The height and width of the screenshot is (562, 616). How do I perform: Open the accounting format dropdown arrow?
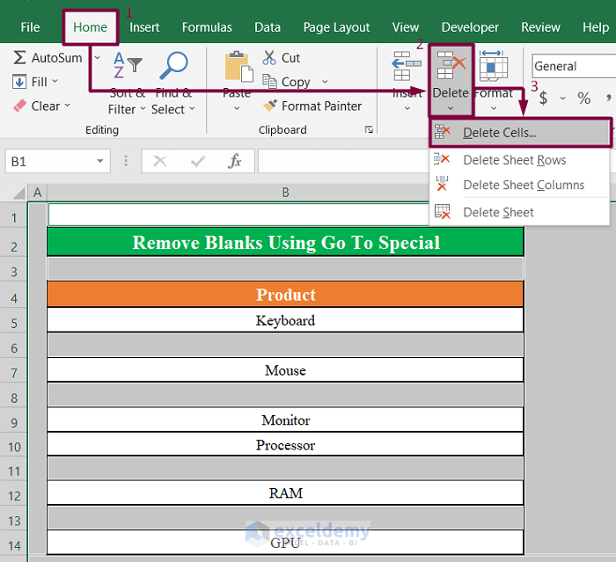[x=563, y=99]
